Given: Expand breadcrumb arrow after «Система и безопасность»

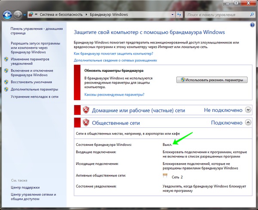Looking at the screenshot, I should [86, 15].
